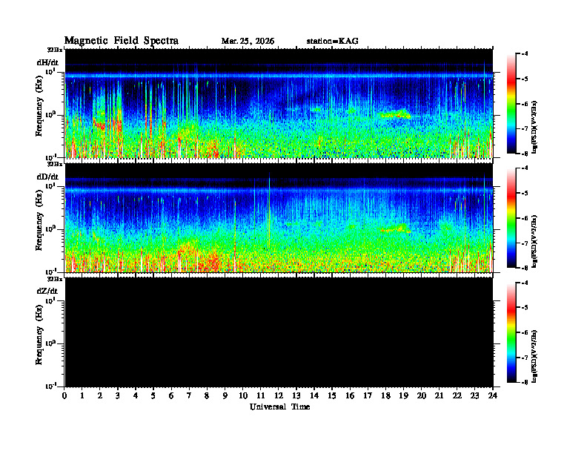Click the "station=KAG" label
The image size is (587, 454).
tap(333, 42)
